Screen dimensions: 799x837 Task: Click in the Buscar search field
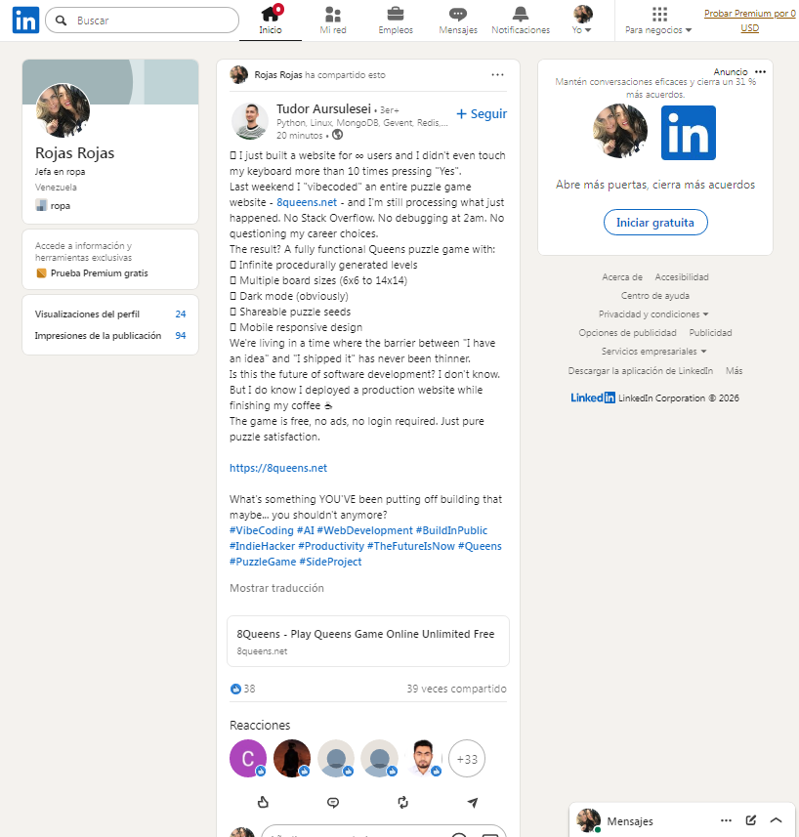[143, 21]
